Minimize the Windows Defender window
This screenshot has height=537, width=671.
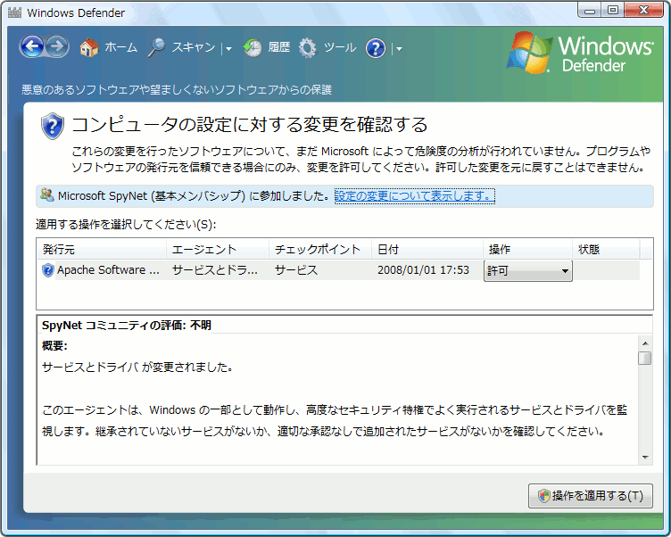tap(590, 10)
